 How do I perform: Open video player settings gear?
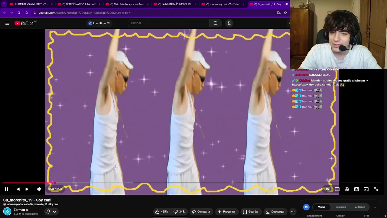pos(347,189)
